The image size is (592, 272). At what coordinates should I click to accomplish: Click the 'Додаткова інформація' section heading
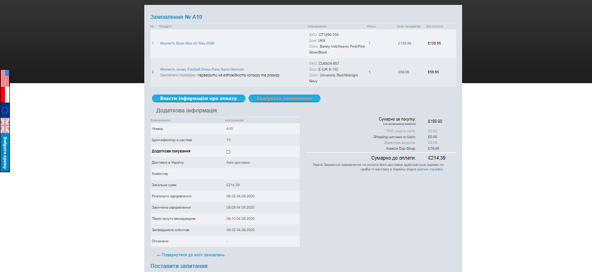[x=187, y=110]
